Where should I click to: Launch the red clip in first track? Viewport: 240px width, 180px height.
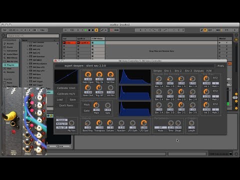64,43
